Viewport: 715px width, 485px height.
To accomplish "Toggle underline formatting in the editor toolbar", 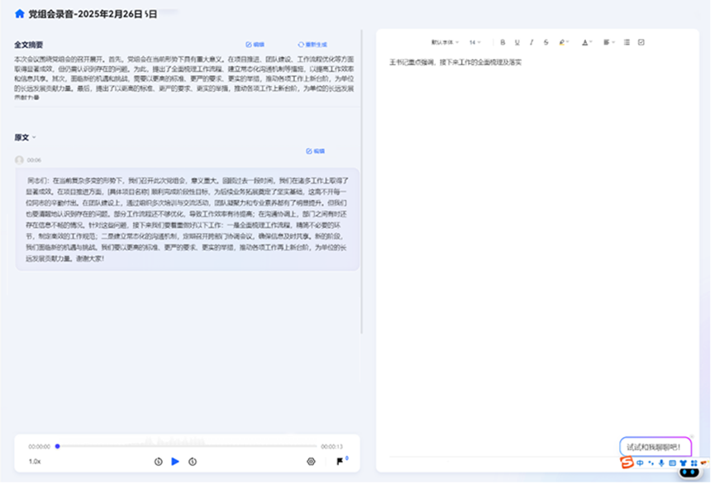I will pos(517,43).
